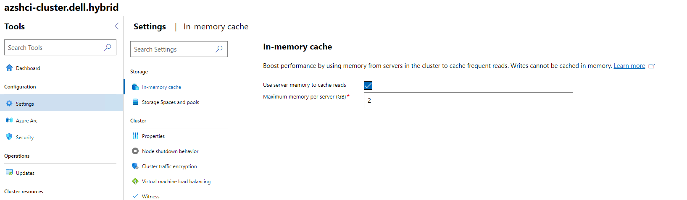This screenshot has height=200, width=687.
Task: Click the Dashboard home icon
Action: coord(9,68)
